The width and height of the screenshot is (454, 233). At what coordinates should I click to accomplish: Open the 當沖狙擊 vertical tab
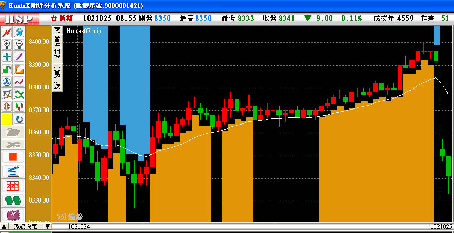[57, 48]
